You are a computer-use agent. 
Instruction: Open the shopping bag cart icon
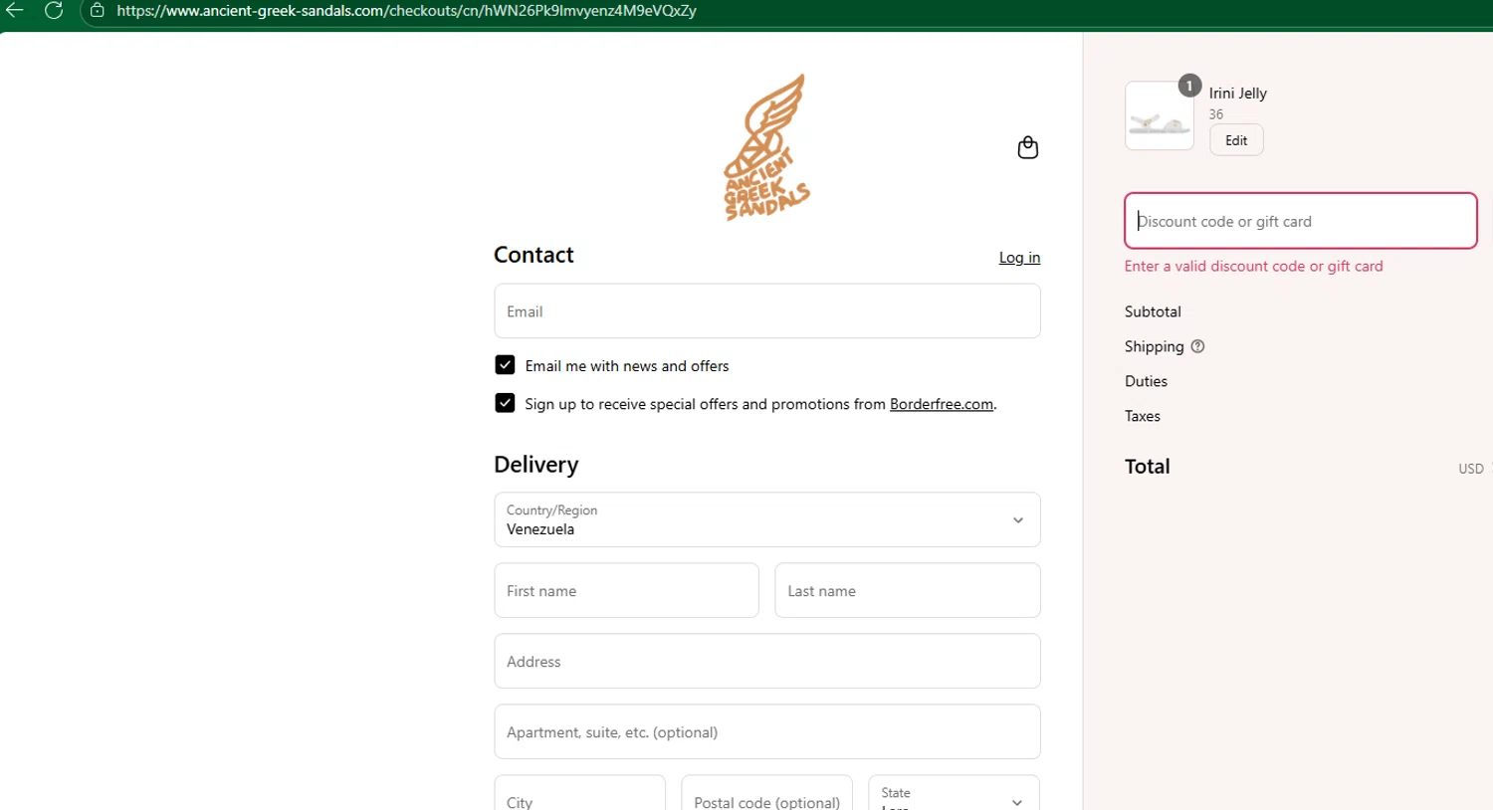tap(1028, 147)
